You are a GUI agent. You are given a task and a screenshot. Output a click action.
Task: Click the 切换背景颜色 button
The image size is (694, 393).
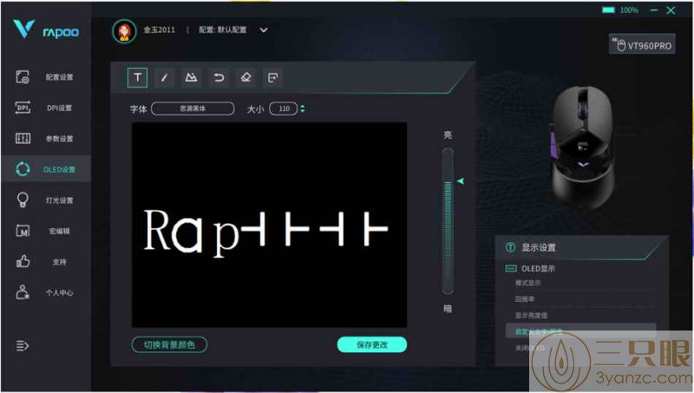169,344
